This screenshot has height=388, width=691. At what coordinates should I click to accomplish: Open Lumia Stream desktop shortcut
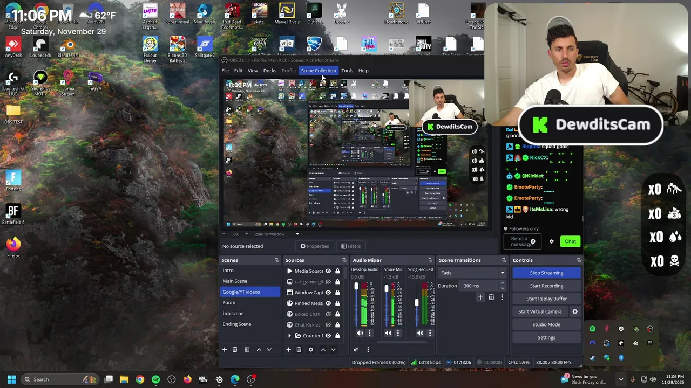(x=68, y=84)
